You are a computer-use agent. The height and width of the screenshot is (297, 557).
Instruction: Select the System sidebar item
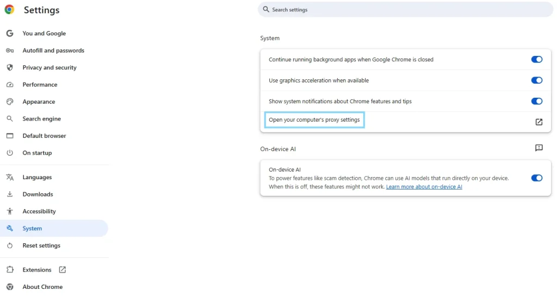coord(54,228)
